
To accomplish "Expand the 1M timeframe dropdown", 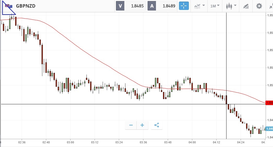I will (215, 6).
